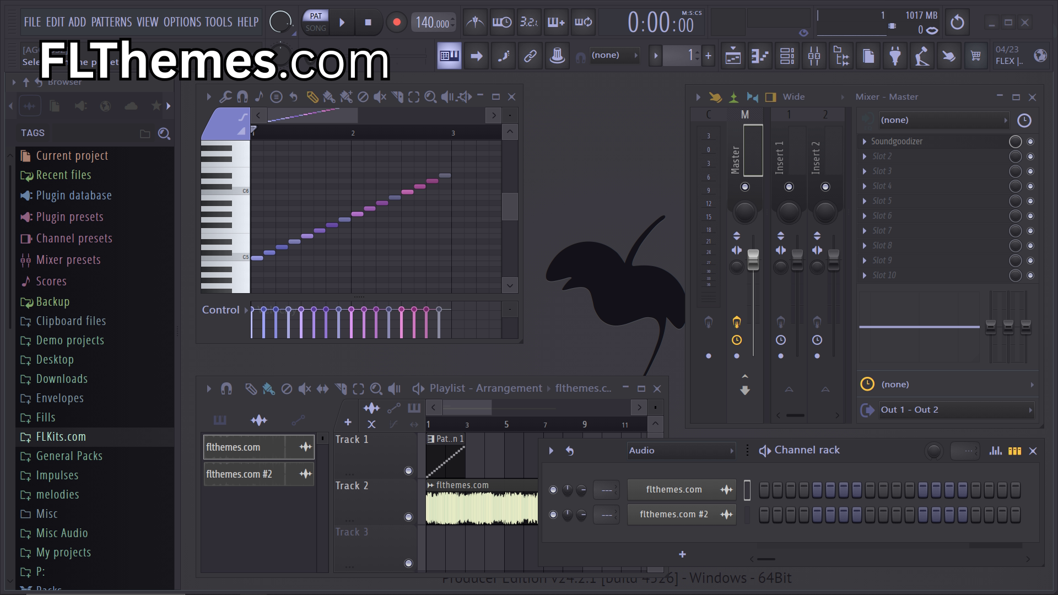This screenshot has width=1058, height=595.
Task: Expand the Slot 2 effect slot arrow
Action: tap(865, 156)
